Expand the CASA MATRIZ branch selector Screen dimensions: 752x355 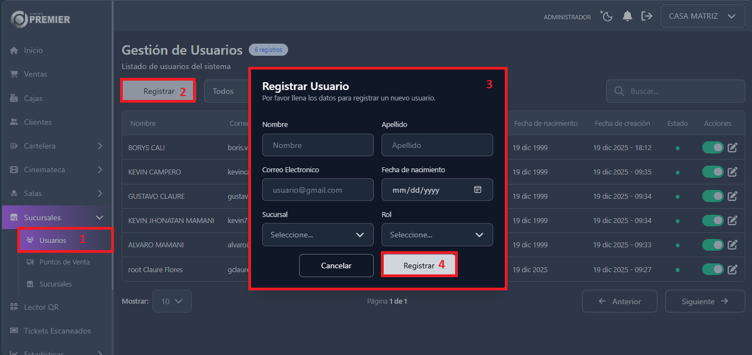(701, 17)
